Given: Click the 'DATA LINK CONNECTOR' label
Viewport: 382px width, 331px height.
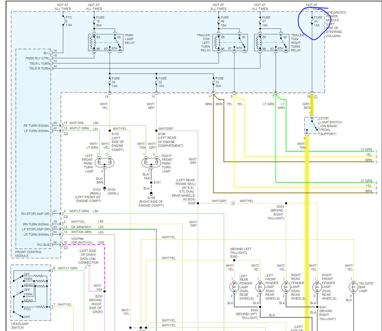Looking at the screenshot, I should pos(88,261).
